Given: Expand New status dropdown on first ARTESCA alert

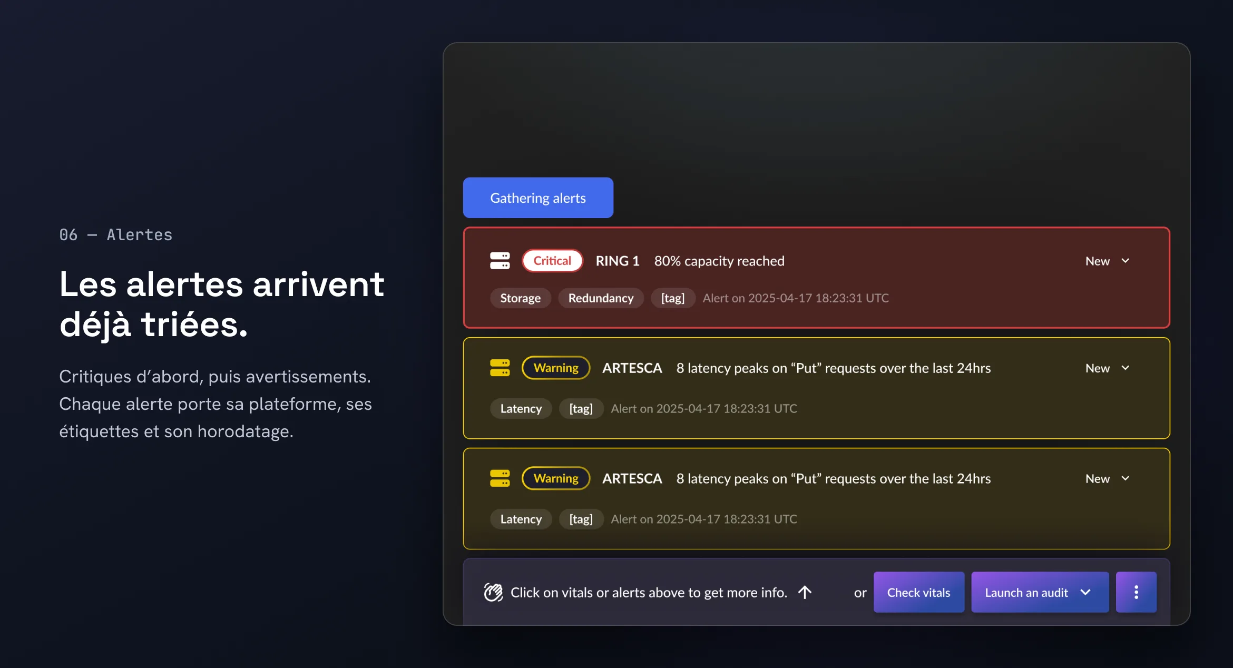Looking at the screenshot, I should [x=1108, y=368].
